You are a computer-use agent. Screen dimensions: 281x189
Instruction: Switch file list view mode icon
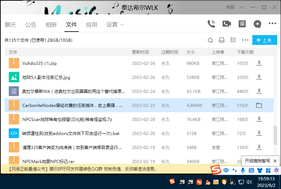coord(233,40)
